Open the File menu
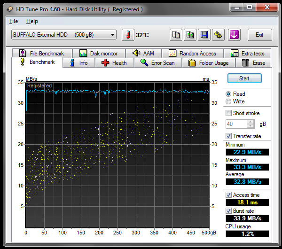 coord(14,21)
